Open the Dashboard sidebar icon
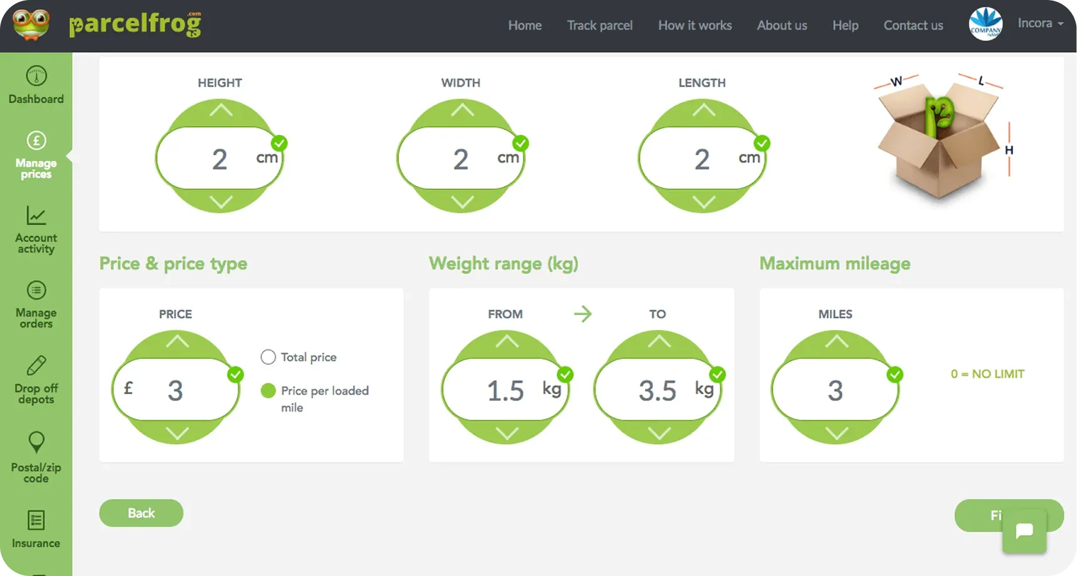 tap(36, 76)
